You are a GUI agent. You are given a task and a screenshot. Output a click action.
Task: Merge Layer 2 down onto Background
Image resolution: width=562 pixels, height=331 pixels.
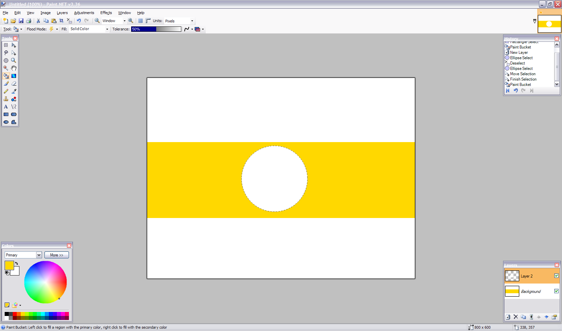(x=532, y=317)
